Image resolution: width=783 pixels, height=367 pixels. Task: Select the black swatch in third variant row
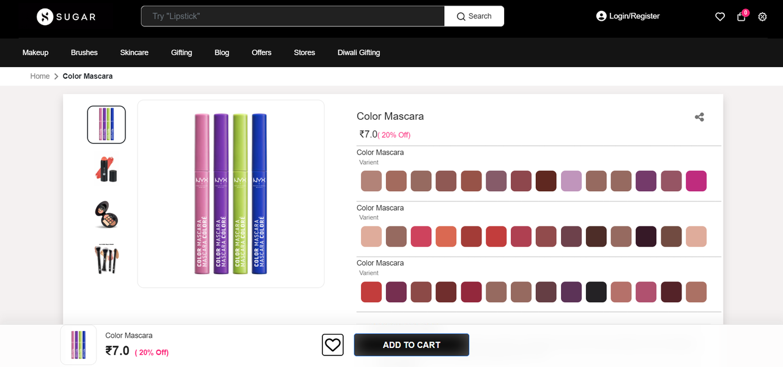point(596,292)
